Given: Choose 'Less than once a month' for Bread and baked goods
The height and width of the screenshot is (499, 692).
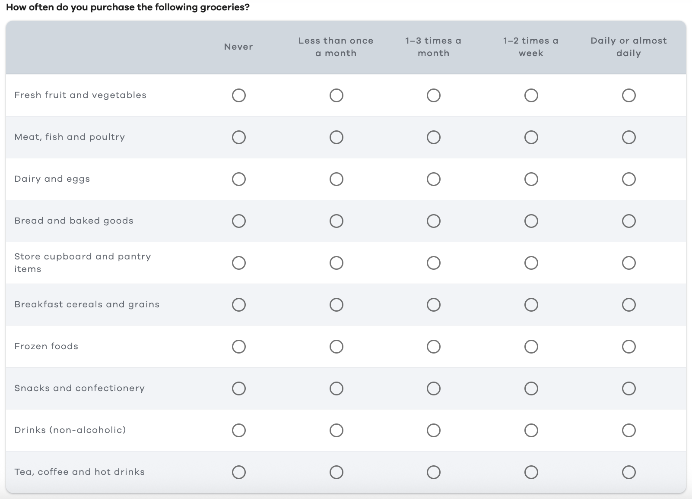Looking at the screenshot, I should click(x=336, y=221).
